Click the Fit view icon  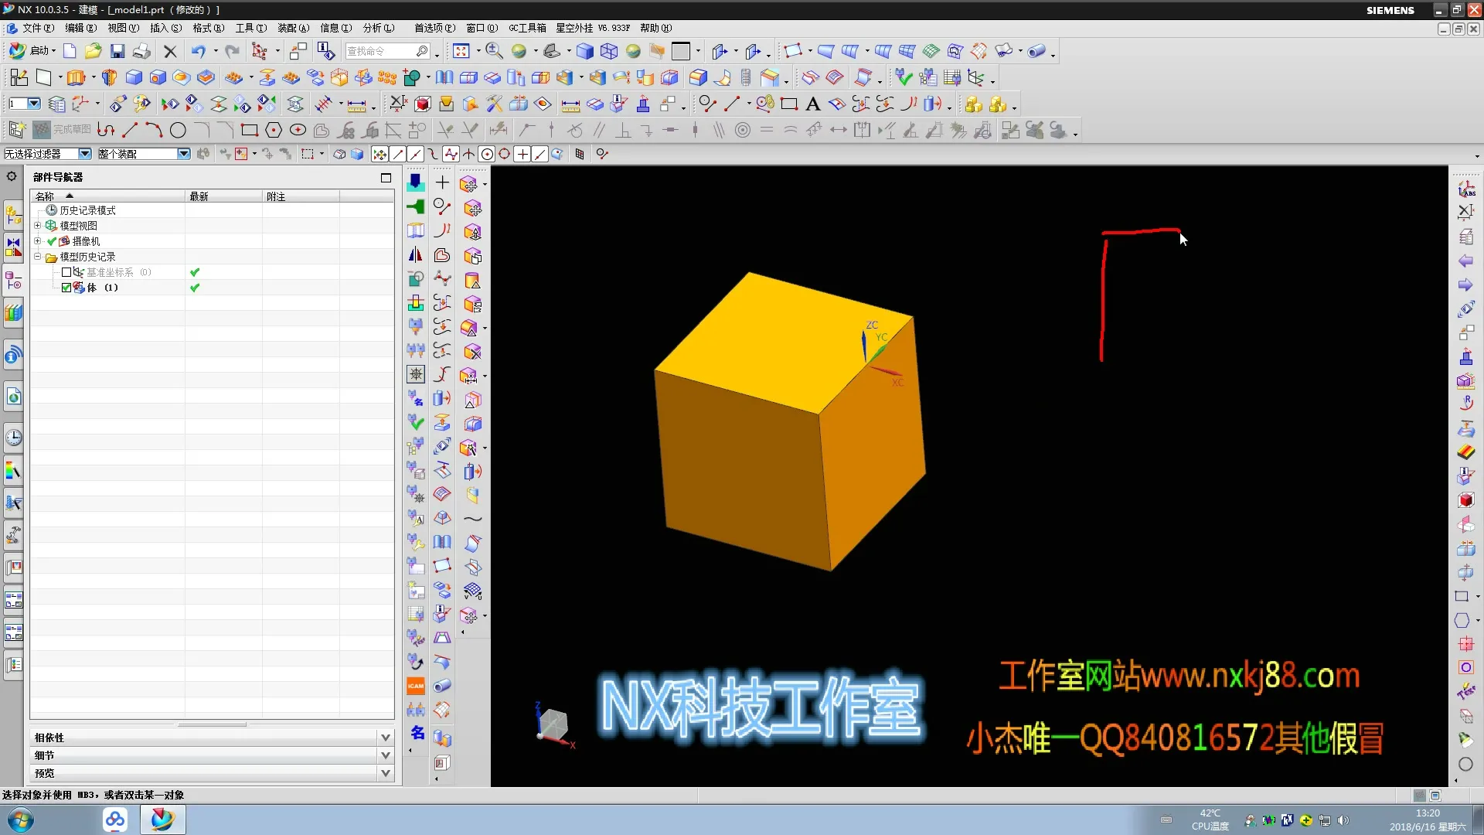click(x=461, y=51)
